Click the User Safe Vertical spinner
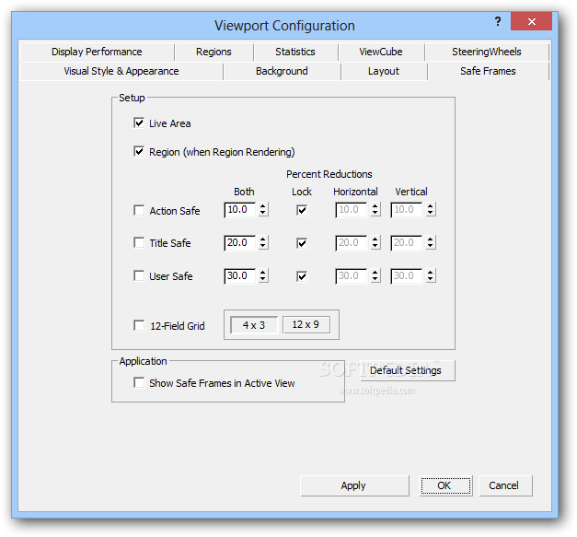This screenshot has width=577, height=537. point(430,275)
